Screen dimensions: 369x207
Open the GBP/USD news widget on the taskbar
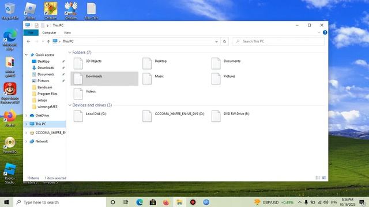coord(274,202)
